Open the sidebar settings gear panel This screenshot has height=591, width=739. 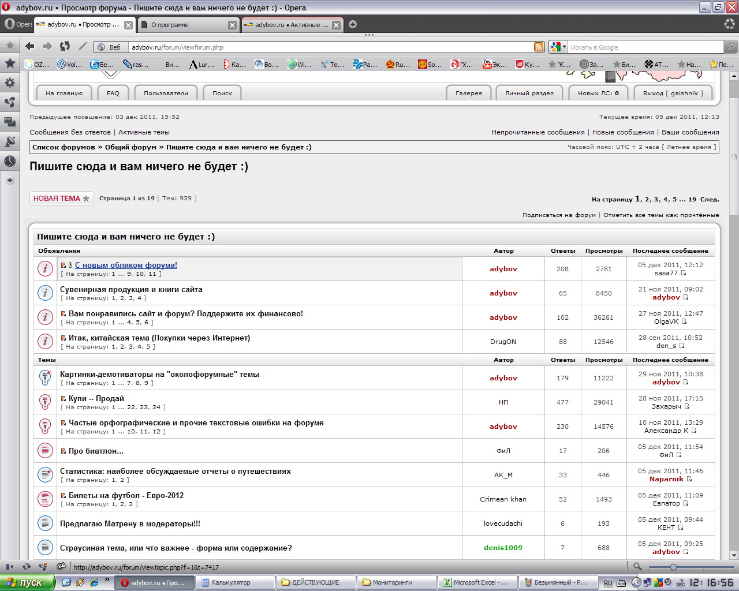[10, 83]
